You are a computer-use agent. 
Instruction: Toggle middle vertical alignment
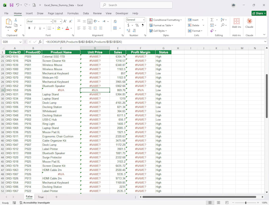click(x=84, y=21)
